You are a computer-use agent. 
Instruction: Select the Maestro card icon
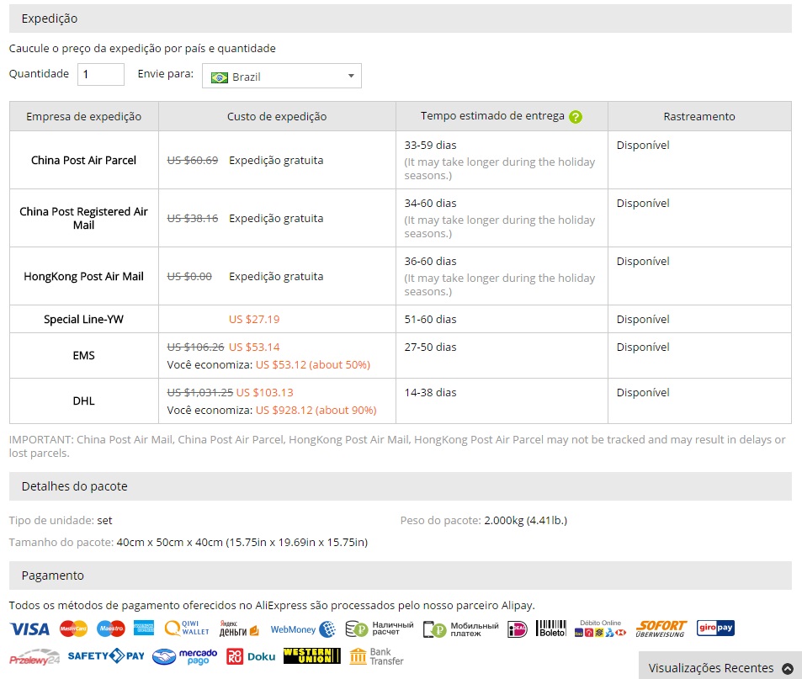click(x=110, y=629)
